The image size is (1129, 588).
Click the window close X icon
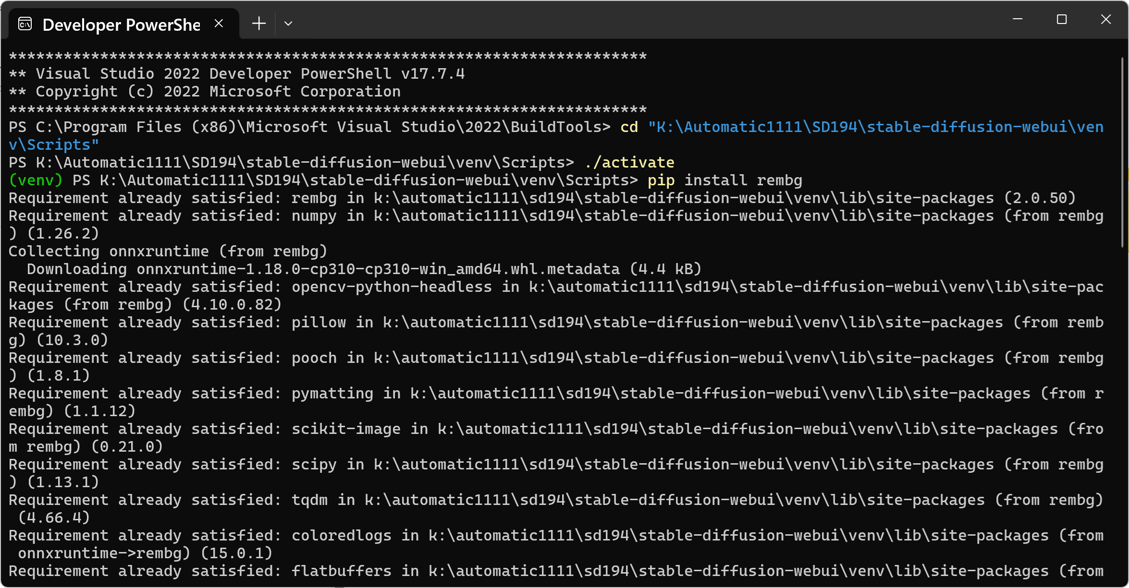1105,20
